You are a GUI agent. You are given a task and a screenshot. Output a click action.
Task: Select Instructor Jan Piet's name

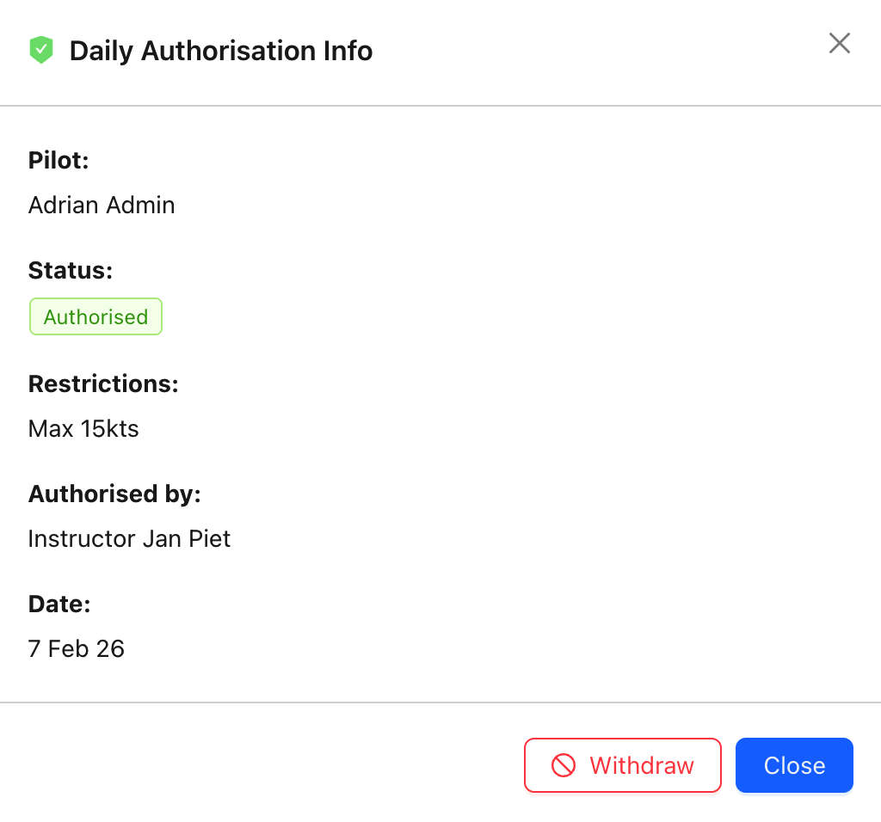click(x=129, y=538)
